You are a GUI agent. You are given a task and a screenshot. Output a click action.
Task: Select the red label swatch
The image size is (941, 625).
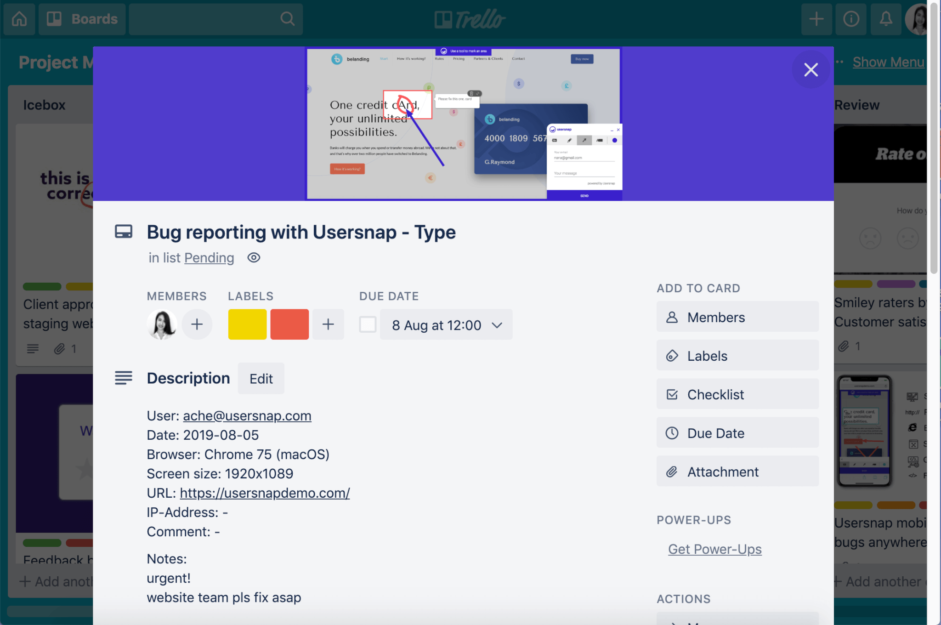pos(289,324)
